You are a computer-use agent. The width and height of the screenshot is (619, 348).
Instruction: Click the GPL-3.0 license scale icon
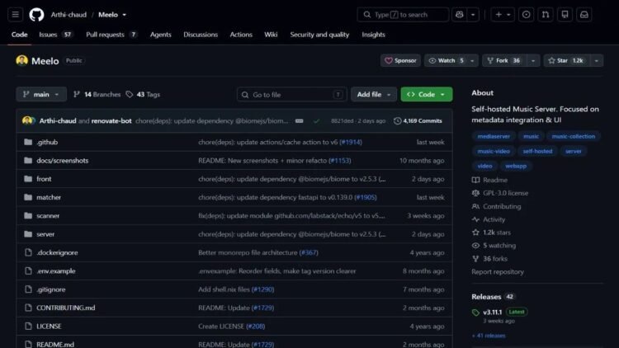coord(475,193)
